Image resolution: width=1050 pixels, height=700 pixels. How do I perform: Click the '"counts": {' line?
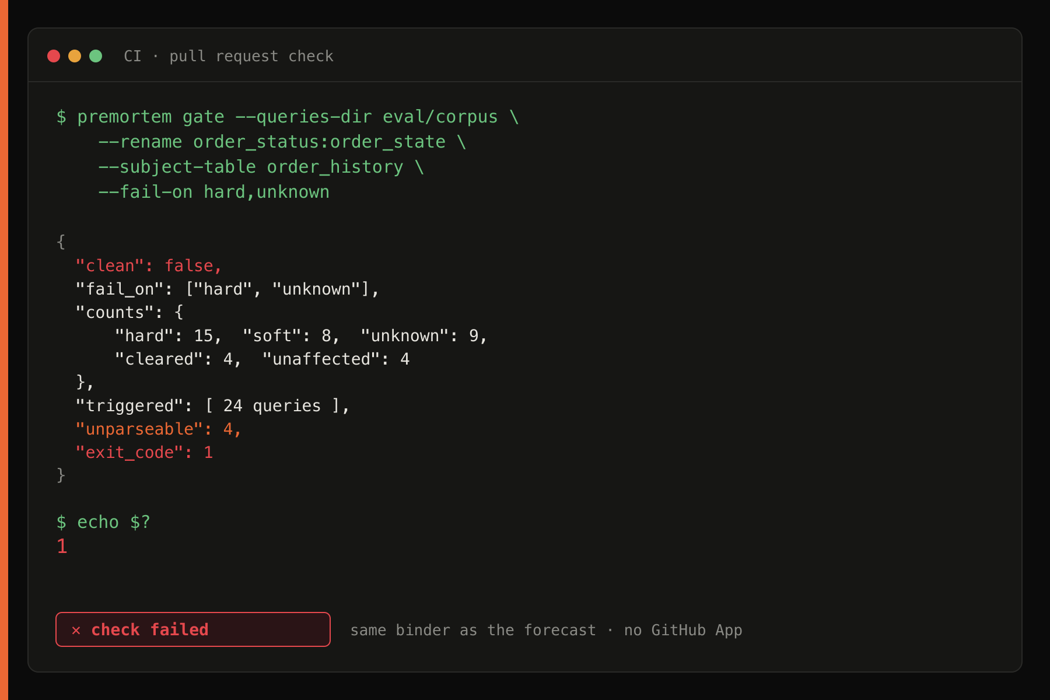tap(129, 312)
